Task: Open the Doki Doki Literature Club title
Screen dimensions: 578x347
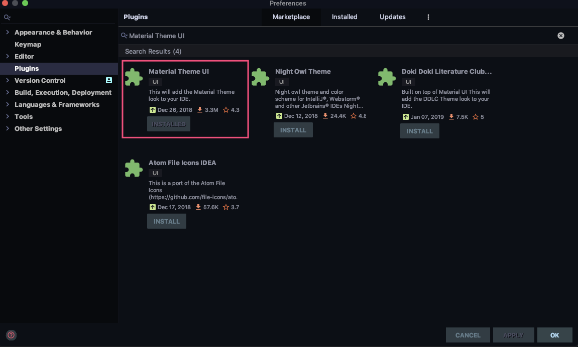Action: [446, 71]
